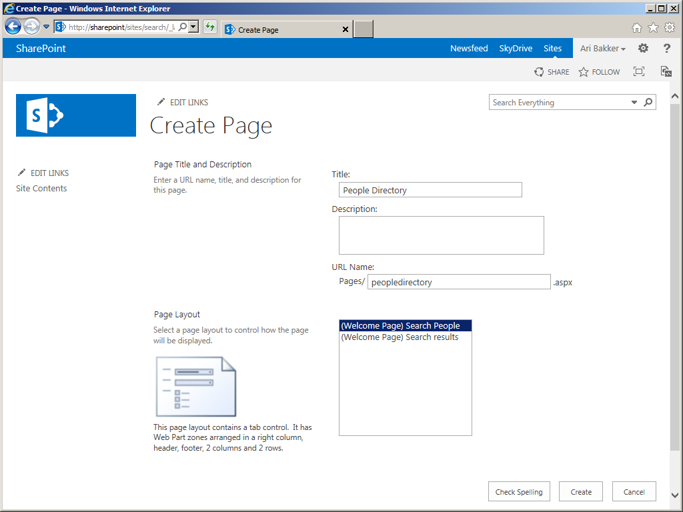The width and height of the screenshot is (683, 512).
Task: Open Site Contents link
Action: coord(41,189)
